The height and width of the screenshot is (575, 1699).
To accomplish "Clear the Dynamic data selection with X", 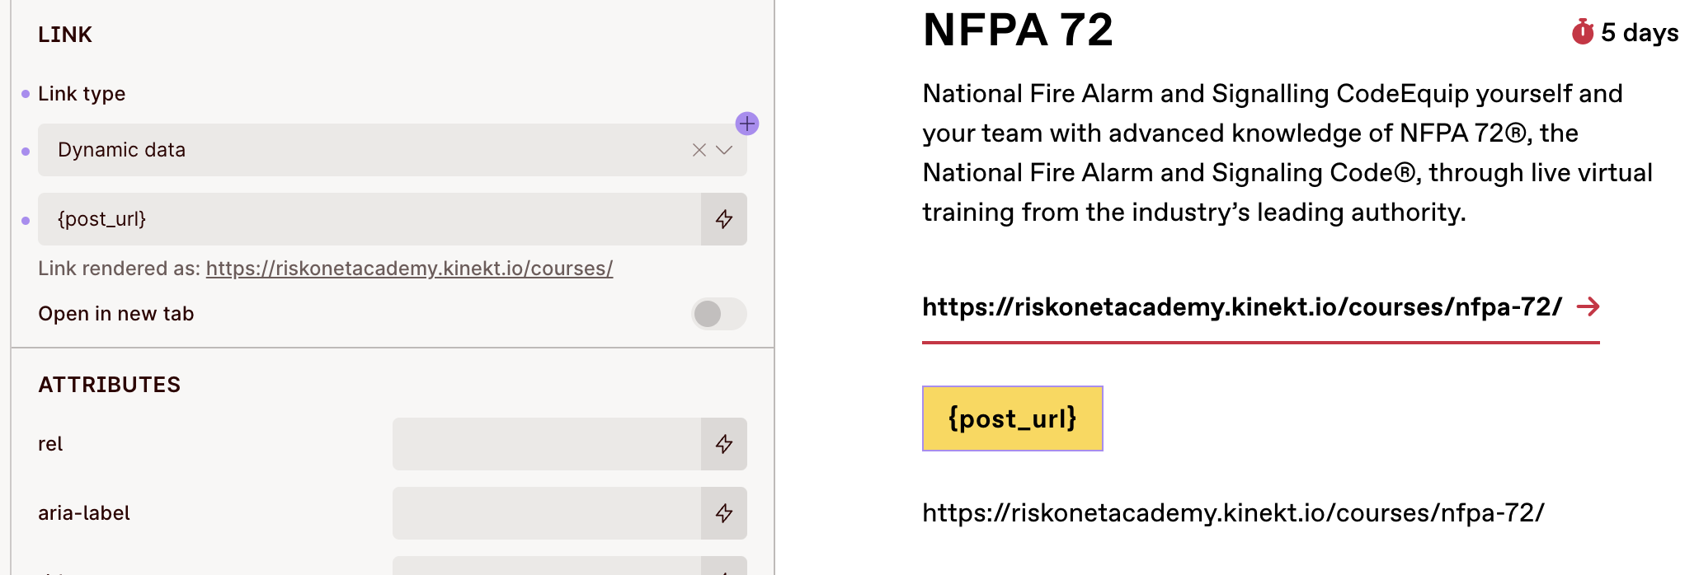I will (x=699, y=150).
